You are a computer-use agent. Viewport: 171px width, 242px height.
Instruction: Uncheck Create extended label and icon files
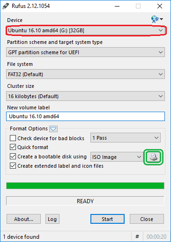(x=13, y=166)
